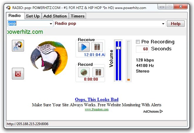
Task: Click the 12:01:04 receive time
Action: [94, 55]
